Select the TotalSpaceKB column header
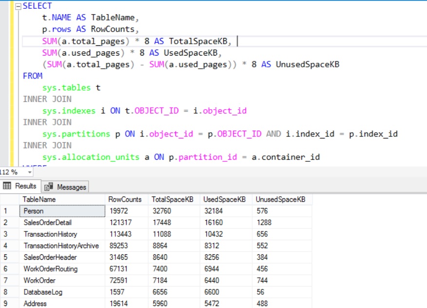This screenshot has height=308, width=427. coord(174,199)
